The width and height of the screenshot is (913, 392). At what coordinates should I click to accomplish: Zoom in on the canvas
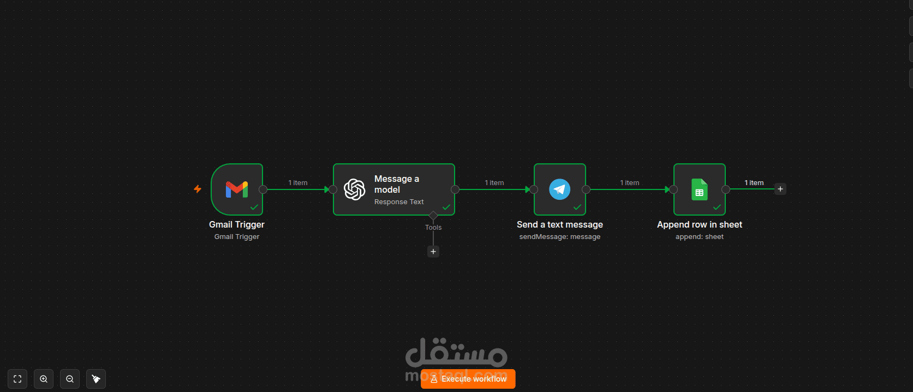click(44, 379)
